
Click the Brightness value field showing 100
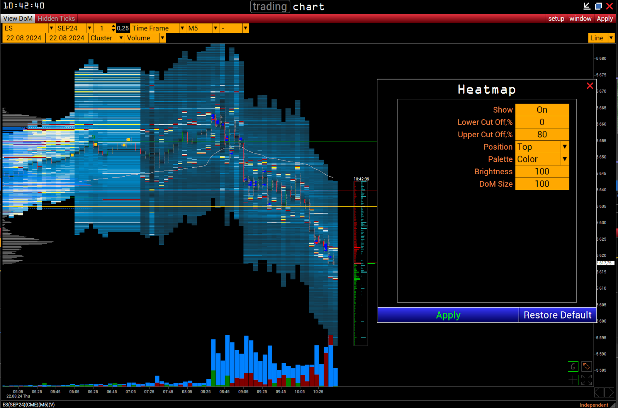542,172
